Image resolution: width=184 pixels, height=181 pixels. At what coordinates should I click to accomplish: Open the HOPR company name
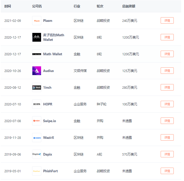[48, 104]
